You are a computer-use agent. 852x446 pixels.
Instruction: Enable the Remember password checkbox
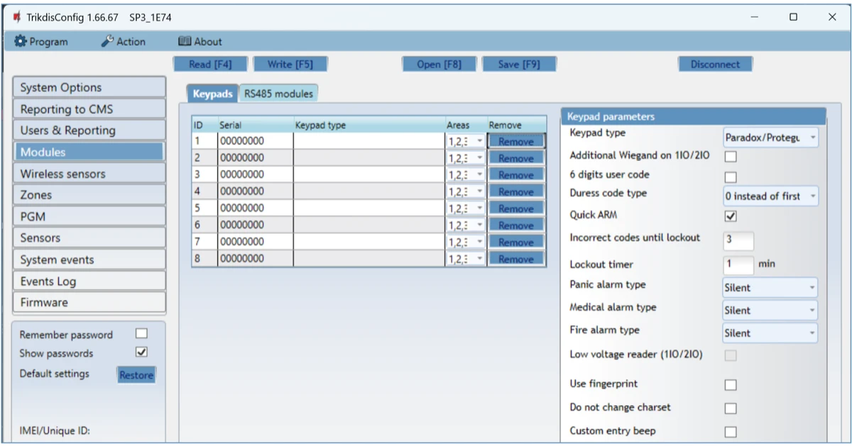pyautogui.click(x=141, y=334)
